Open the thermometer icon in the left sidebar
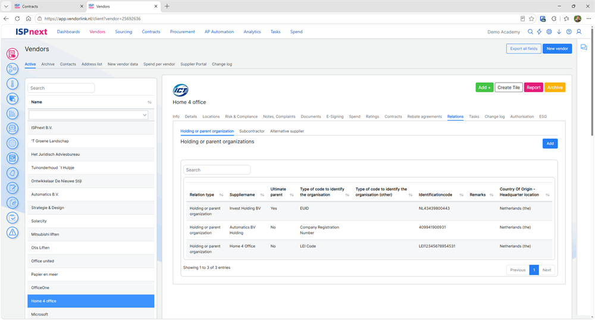Image resolution: width=595 pixels, height=320 pixels. click(x=12, y=84)
